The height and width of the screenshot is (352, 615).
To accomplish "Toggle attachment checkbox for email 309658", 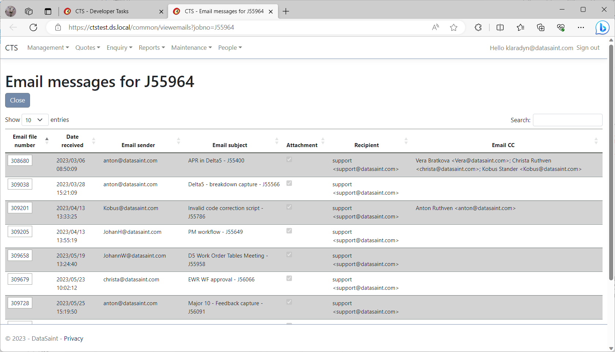I will pyautogui.click(x=289, y=255).
